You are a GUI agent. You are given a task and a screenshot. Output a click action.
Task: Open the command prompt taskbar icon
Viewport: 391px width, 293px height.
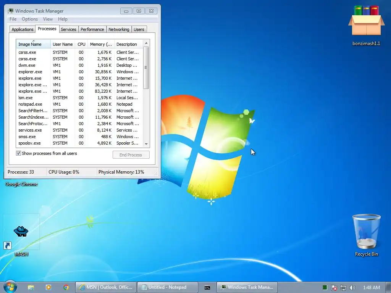point(207,288)
